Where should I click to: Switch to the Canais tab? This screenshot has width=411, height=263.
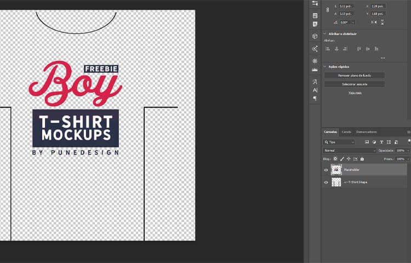tap(346, 131)
